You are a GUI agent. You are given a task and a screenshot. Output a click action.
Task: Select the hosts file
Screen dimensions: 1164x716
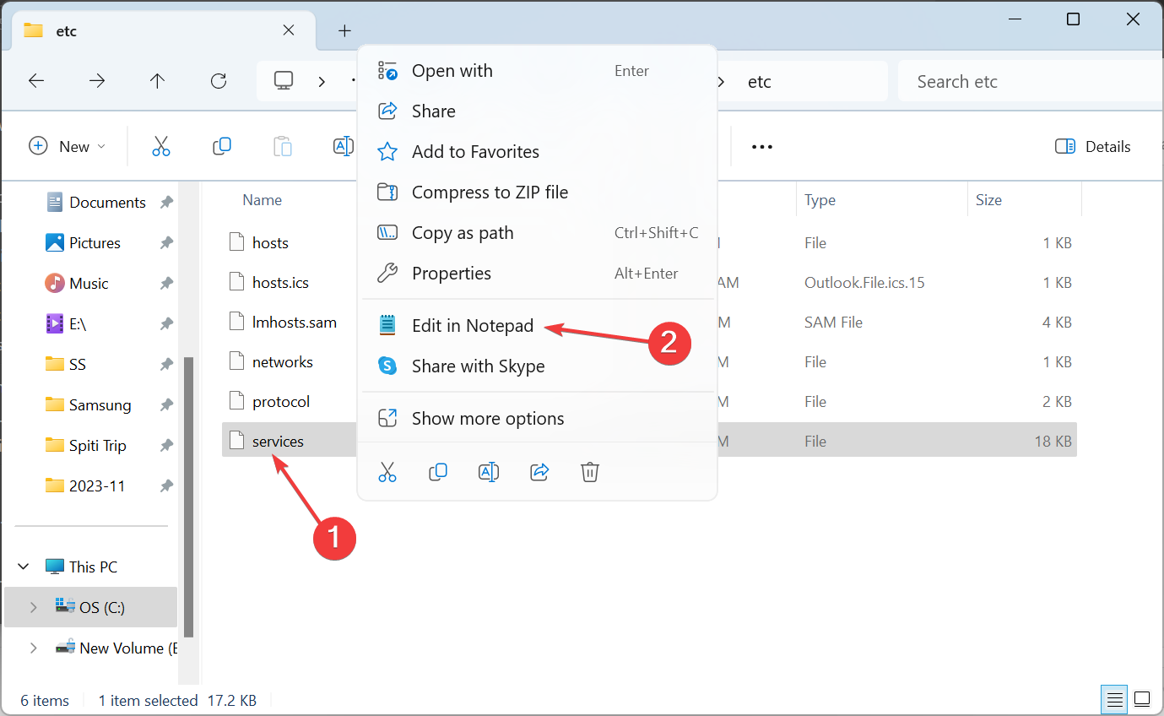click(x=270, y=243)
